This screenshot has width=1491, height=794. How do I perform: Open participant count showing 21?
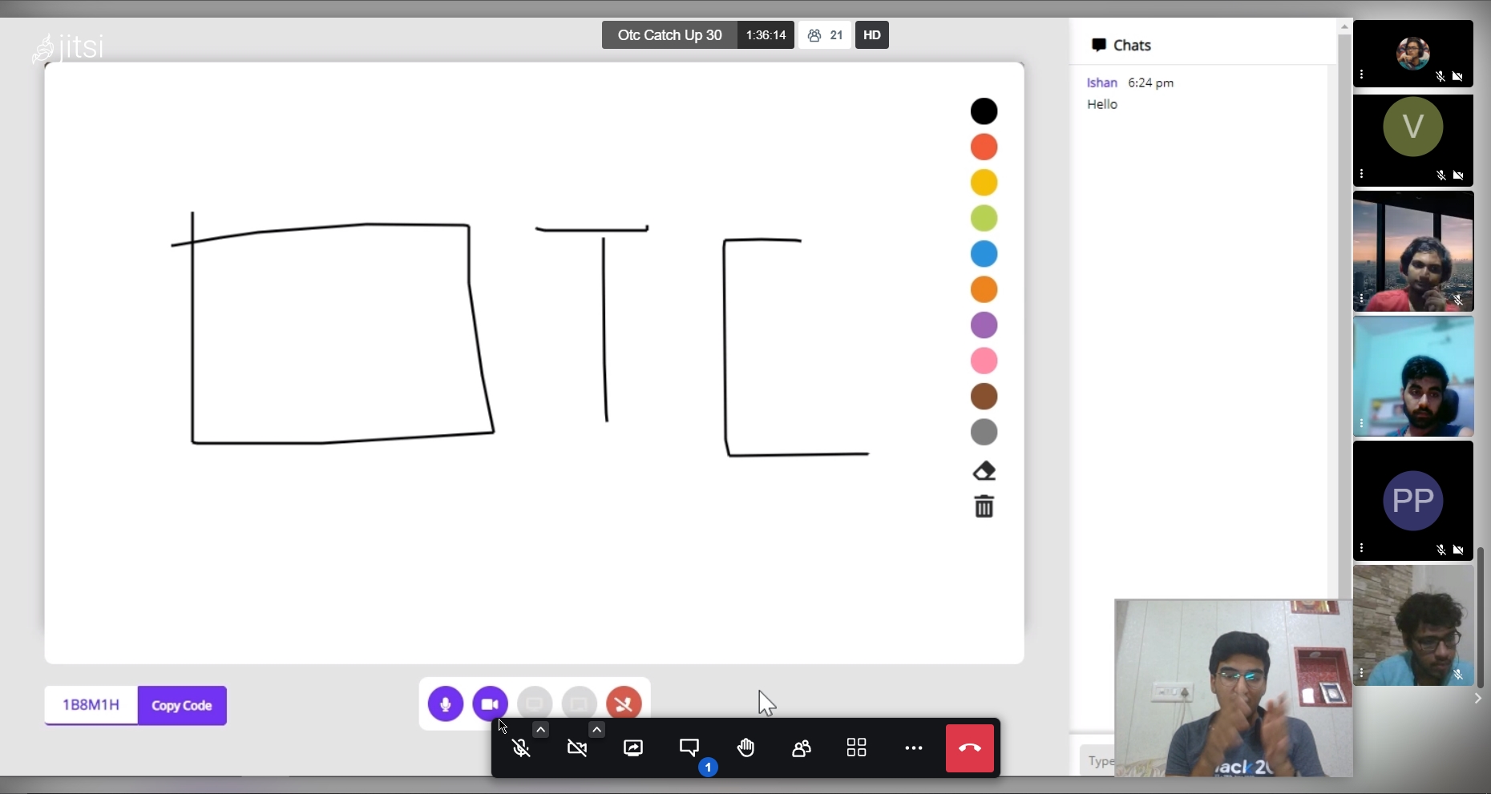point(826,35)
